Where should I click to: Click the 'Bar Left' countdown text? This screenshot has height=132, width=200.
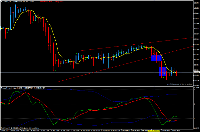(x=52, y=2)
